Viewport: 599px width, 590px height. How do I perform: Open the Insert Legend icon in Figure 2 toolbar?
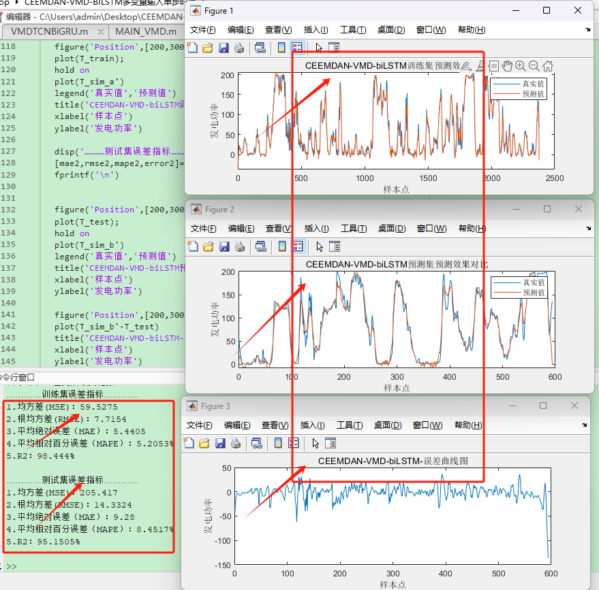(298, 246)
